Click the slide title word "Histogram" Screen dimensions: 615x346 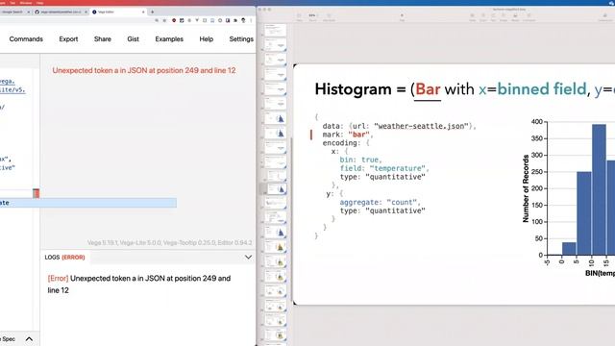[x=353, y=89]
